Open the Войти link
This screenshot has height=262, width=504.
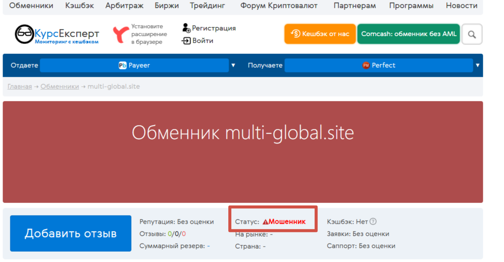click(202, 41)
